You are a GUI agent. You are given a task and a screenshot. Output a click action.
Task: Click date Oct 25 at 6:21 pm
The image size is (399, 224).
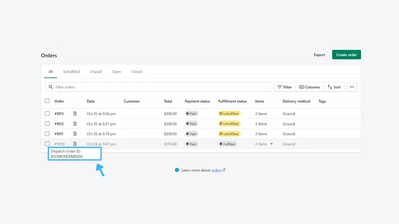101,123
